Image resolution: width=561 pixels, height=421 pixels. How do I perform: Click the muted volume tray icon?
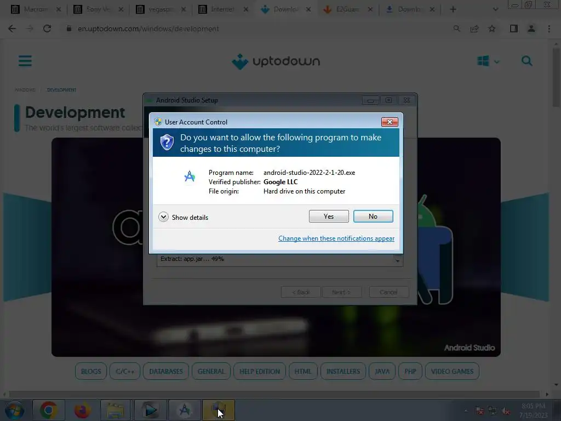click(x=506, y=411)
